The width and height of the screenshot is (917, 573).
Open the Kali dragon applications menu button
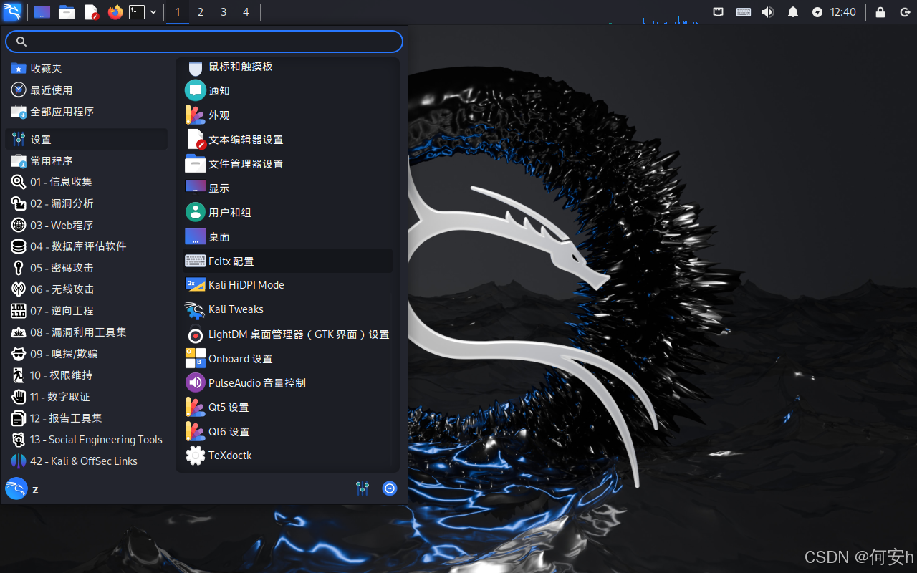pos(12,12)
